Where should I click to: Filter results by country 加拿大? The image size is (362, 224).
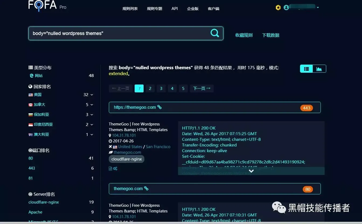click(x=40, y=105)
